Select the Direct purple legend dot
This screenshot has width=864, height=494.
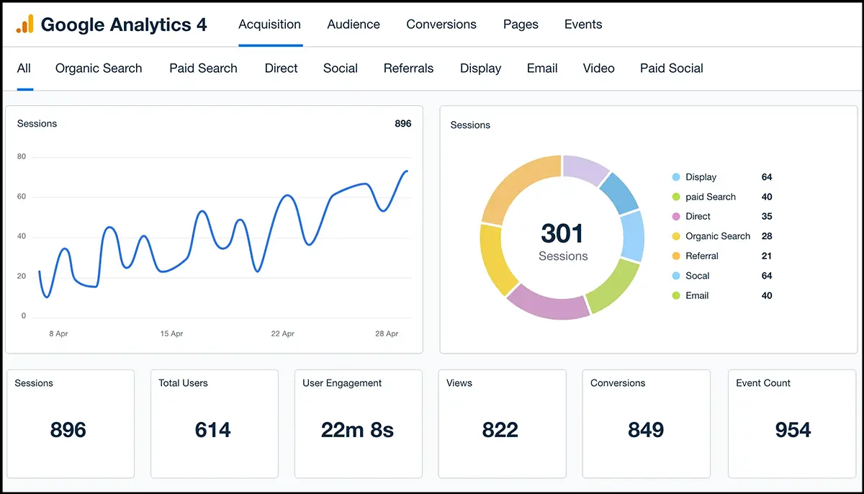[676, 216]
